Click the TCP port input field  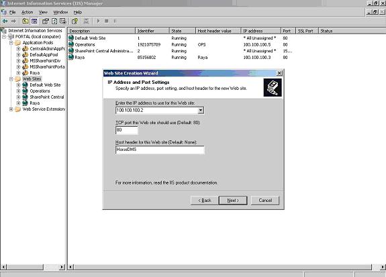click(126, 130)
